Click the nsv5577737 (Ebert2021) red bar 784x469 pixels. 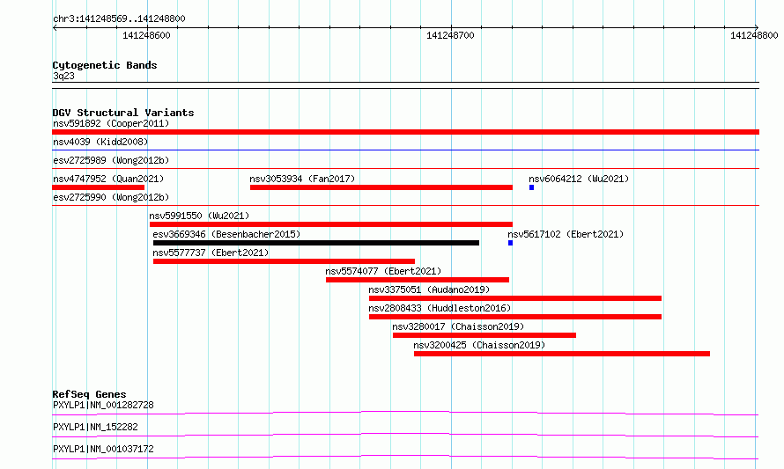(x=284, y=261)
